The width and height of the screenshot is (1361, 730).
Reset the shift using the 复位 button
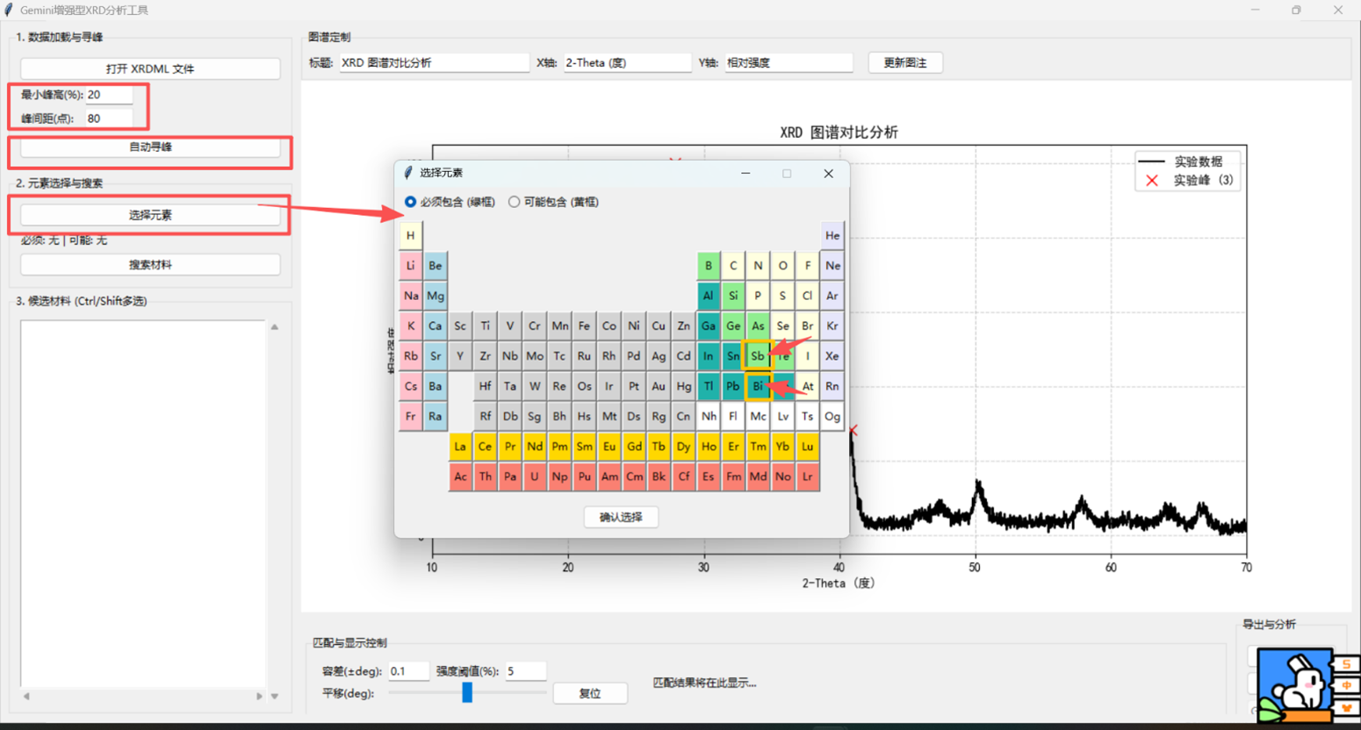[x=589, y=693]
